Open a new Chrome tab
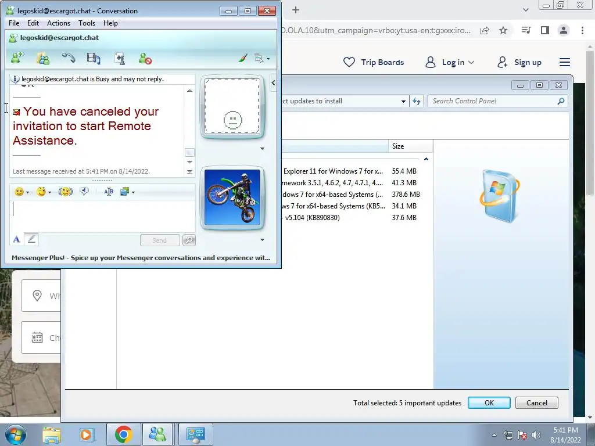Screen dimensions: 595x446 296,10
